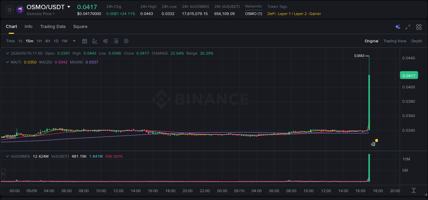The height and width of the screenshot is (200, 428).
Task: Open the candlestick chart style icon
Action: (x=105, y=41)
